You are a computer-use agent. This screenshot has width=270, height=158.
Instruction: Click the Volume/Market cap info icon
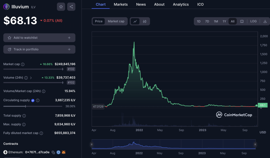[x=44, y=91]
